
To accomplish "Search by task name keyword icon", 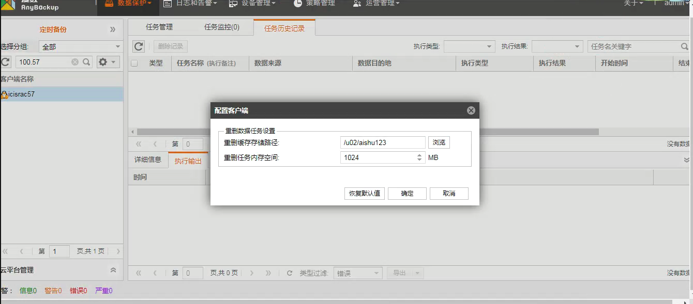I will 685,46.
